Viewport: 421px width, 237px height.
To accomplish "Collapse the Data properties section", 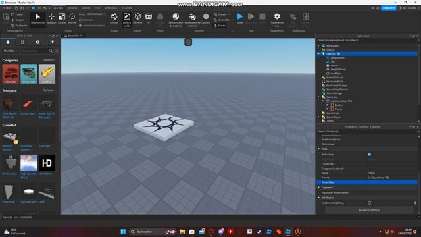I will [318, 149].
